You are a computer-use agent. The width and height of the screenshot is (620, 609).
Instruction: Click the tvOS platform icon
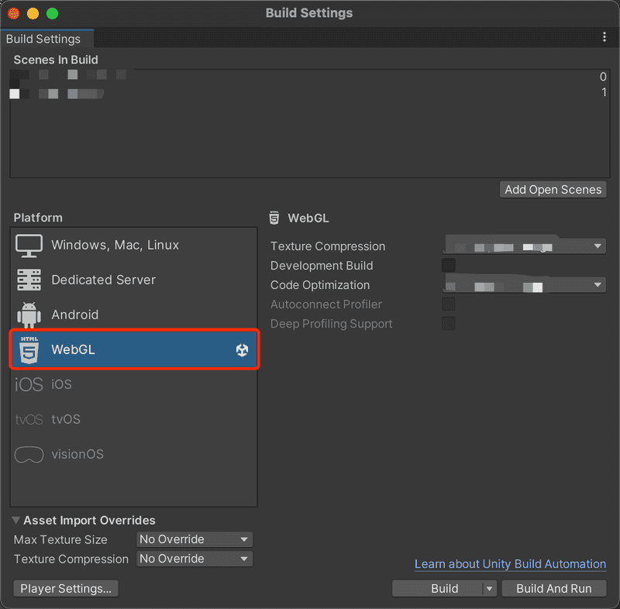[29, 419]
